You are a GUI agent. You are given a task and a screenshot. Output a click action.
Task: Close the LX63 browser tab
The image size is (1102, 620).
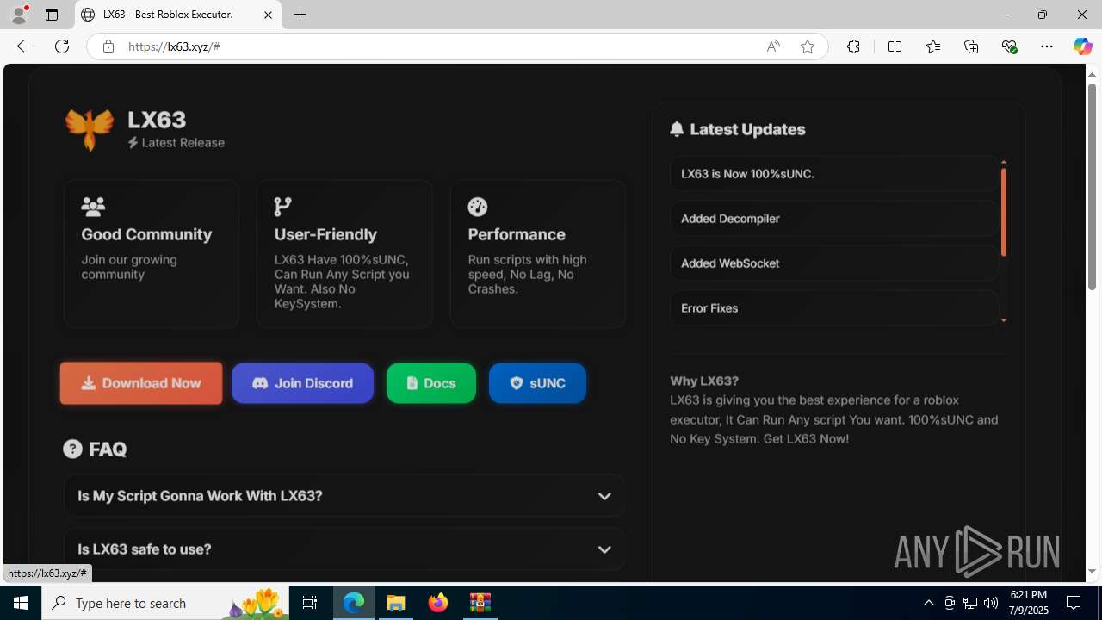point(268,15)
